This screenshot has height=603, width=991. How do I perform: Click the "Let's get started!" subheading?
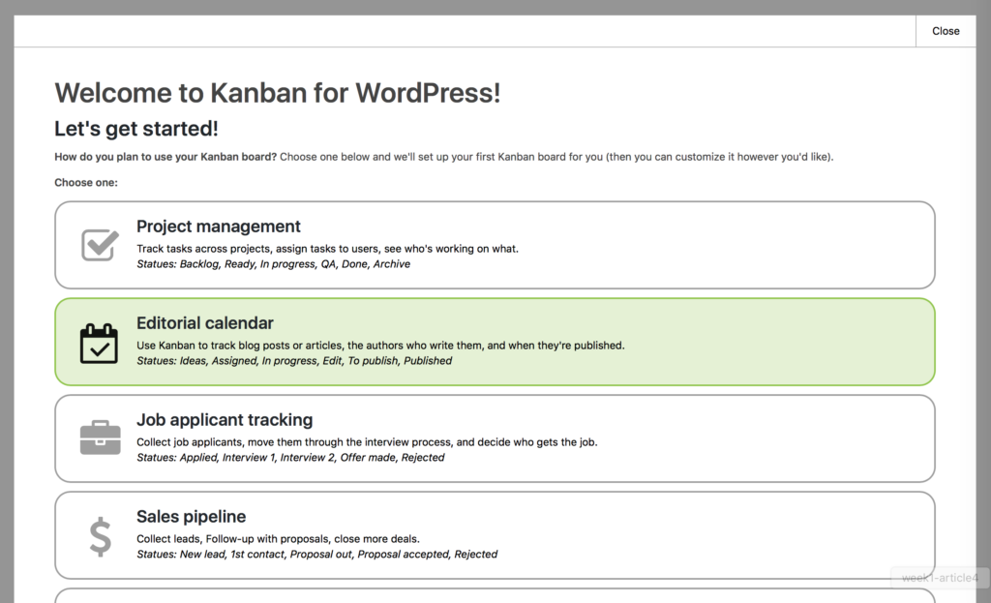(x=136, y=129)
